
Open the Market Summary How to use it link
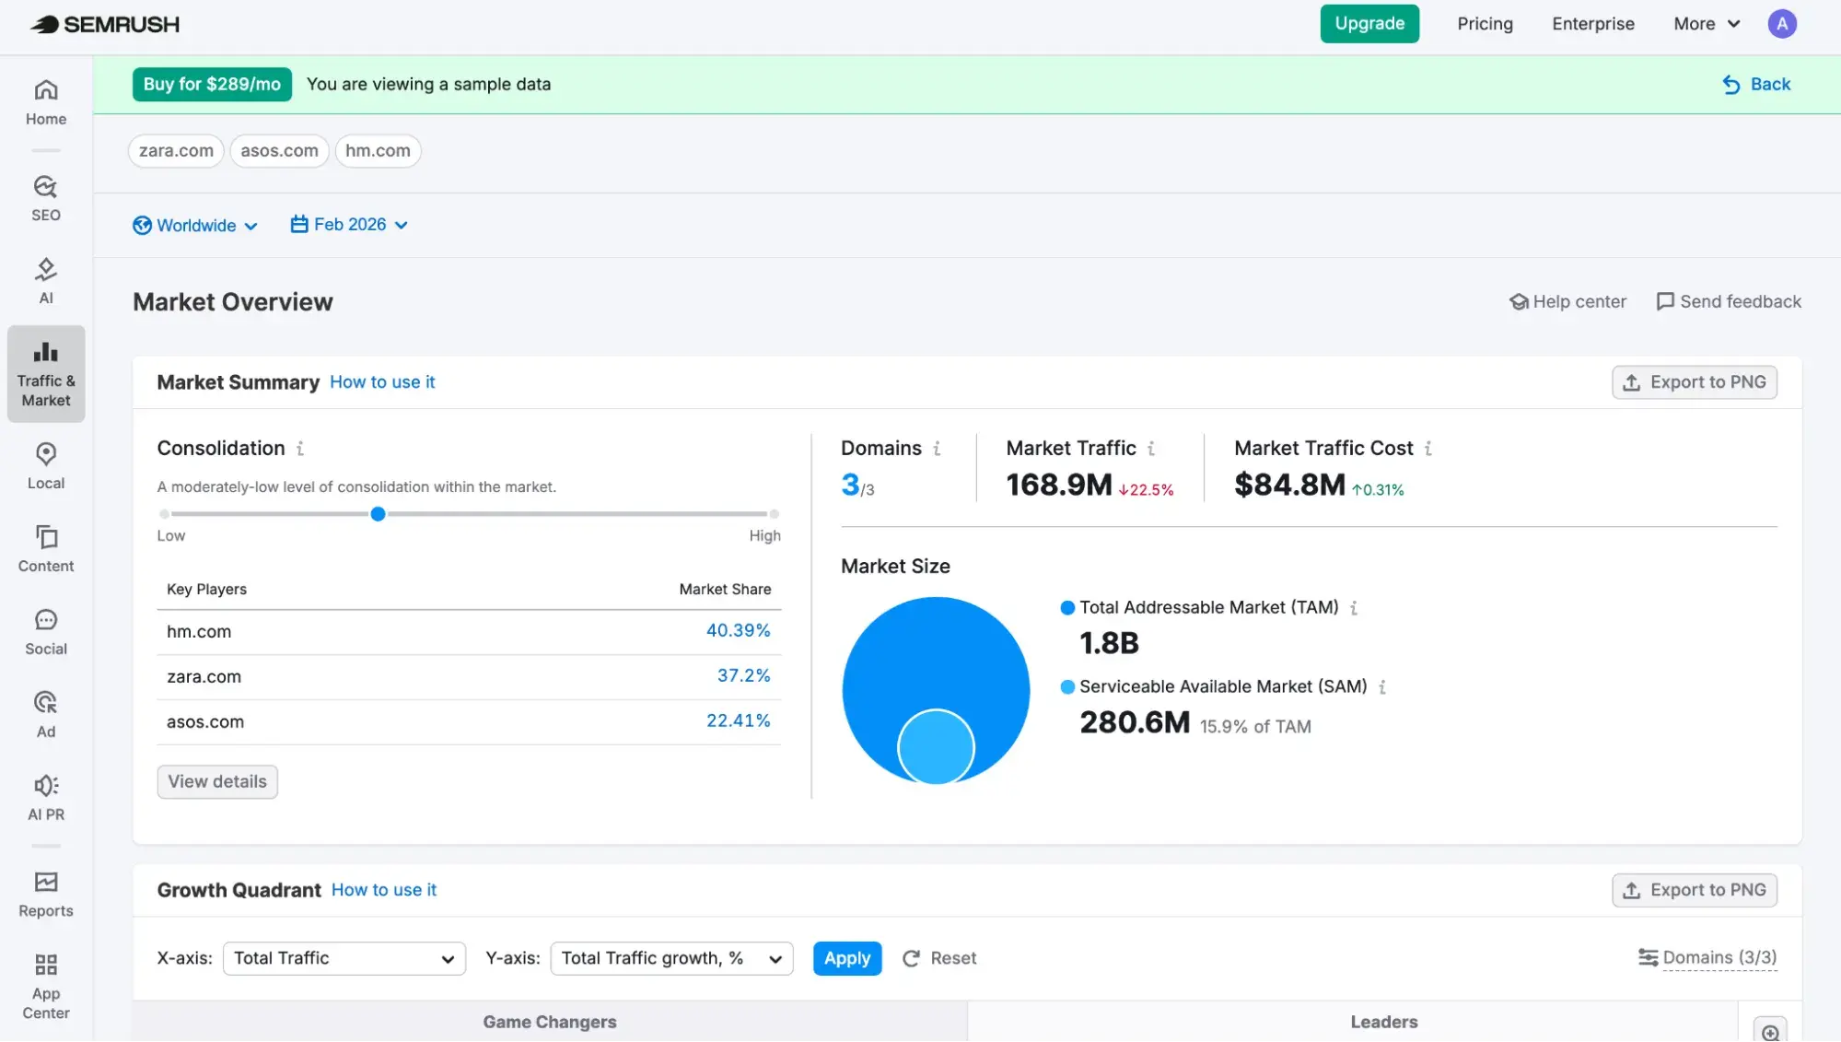click(x=382, y=381)
